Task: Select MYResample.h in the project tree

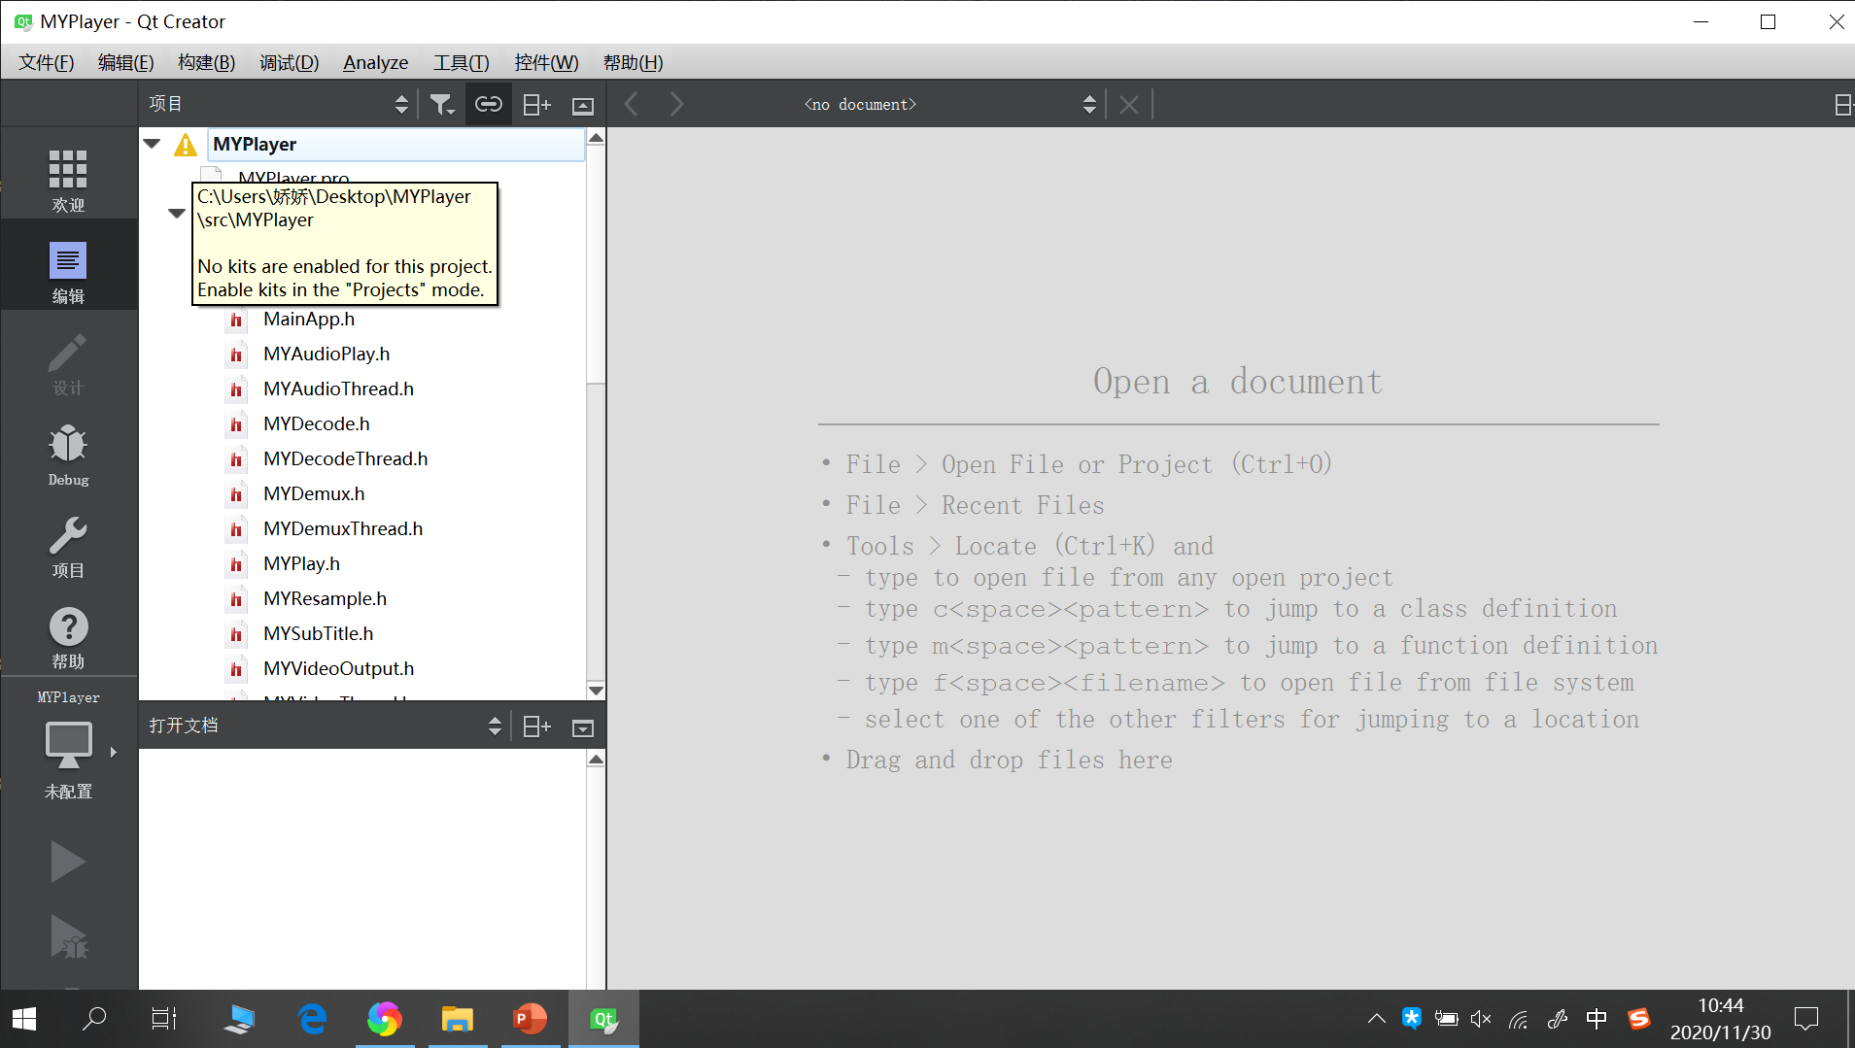Action: 325,598
